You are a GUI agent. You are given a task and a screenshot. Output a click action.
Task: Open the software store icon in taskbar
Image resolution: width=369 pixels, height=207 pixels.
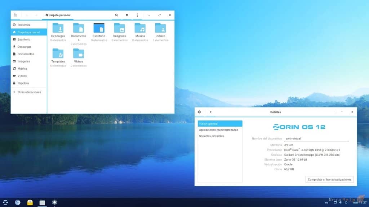tap(30, 202)
